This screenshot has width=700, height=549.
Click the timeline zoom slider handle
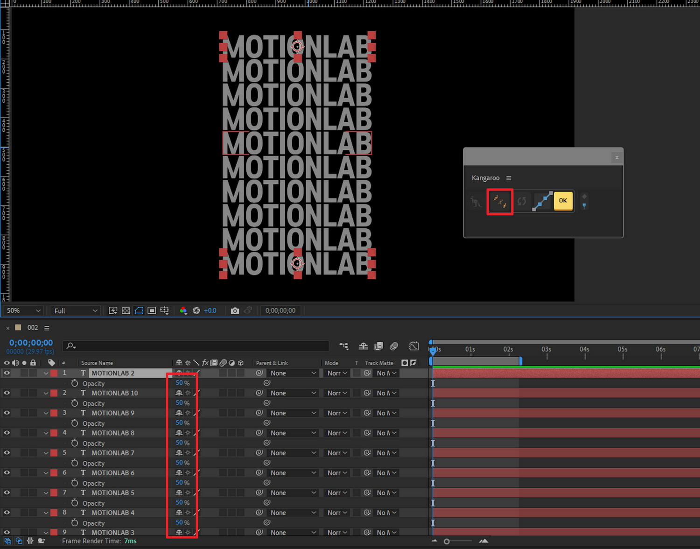pyautogui.click(x=447, y=542)
